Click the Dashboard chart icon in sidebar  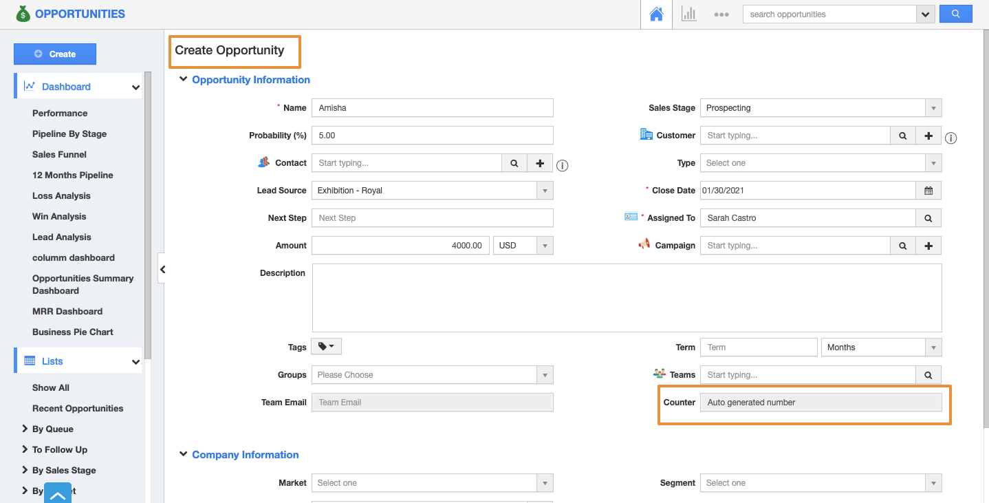click(30, 86)
